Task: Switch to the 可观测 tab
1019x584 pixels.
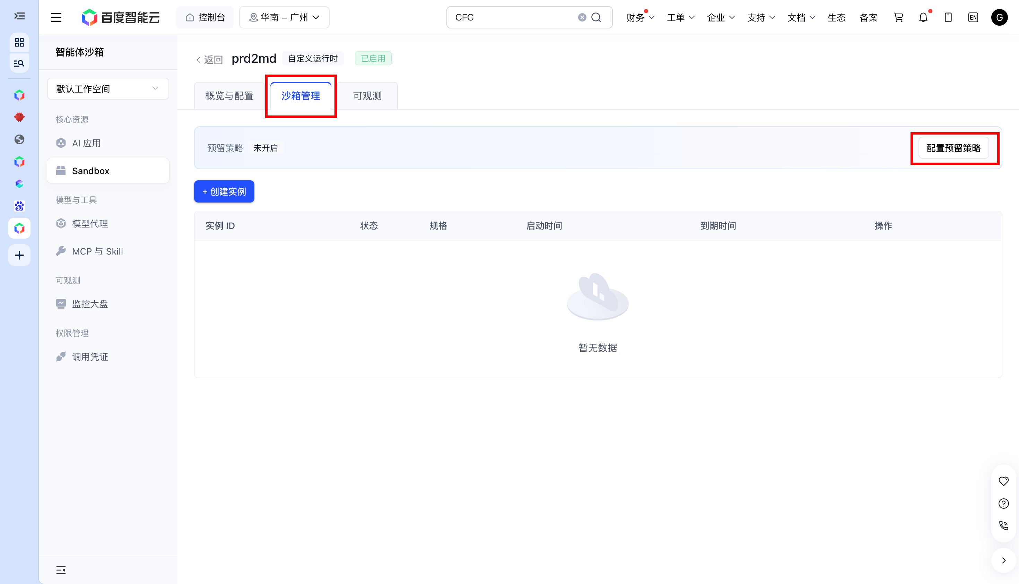Action: pos(367,96)
